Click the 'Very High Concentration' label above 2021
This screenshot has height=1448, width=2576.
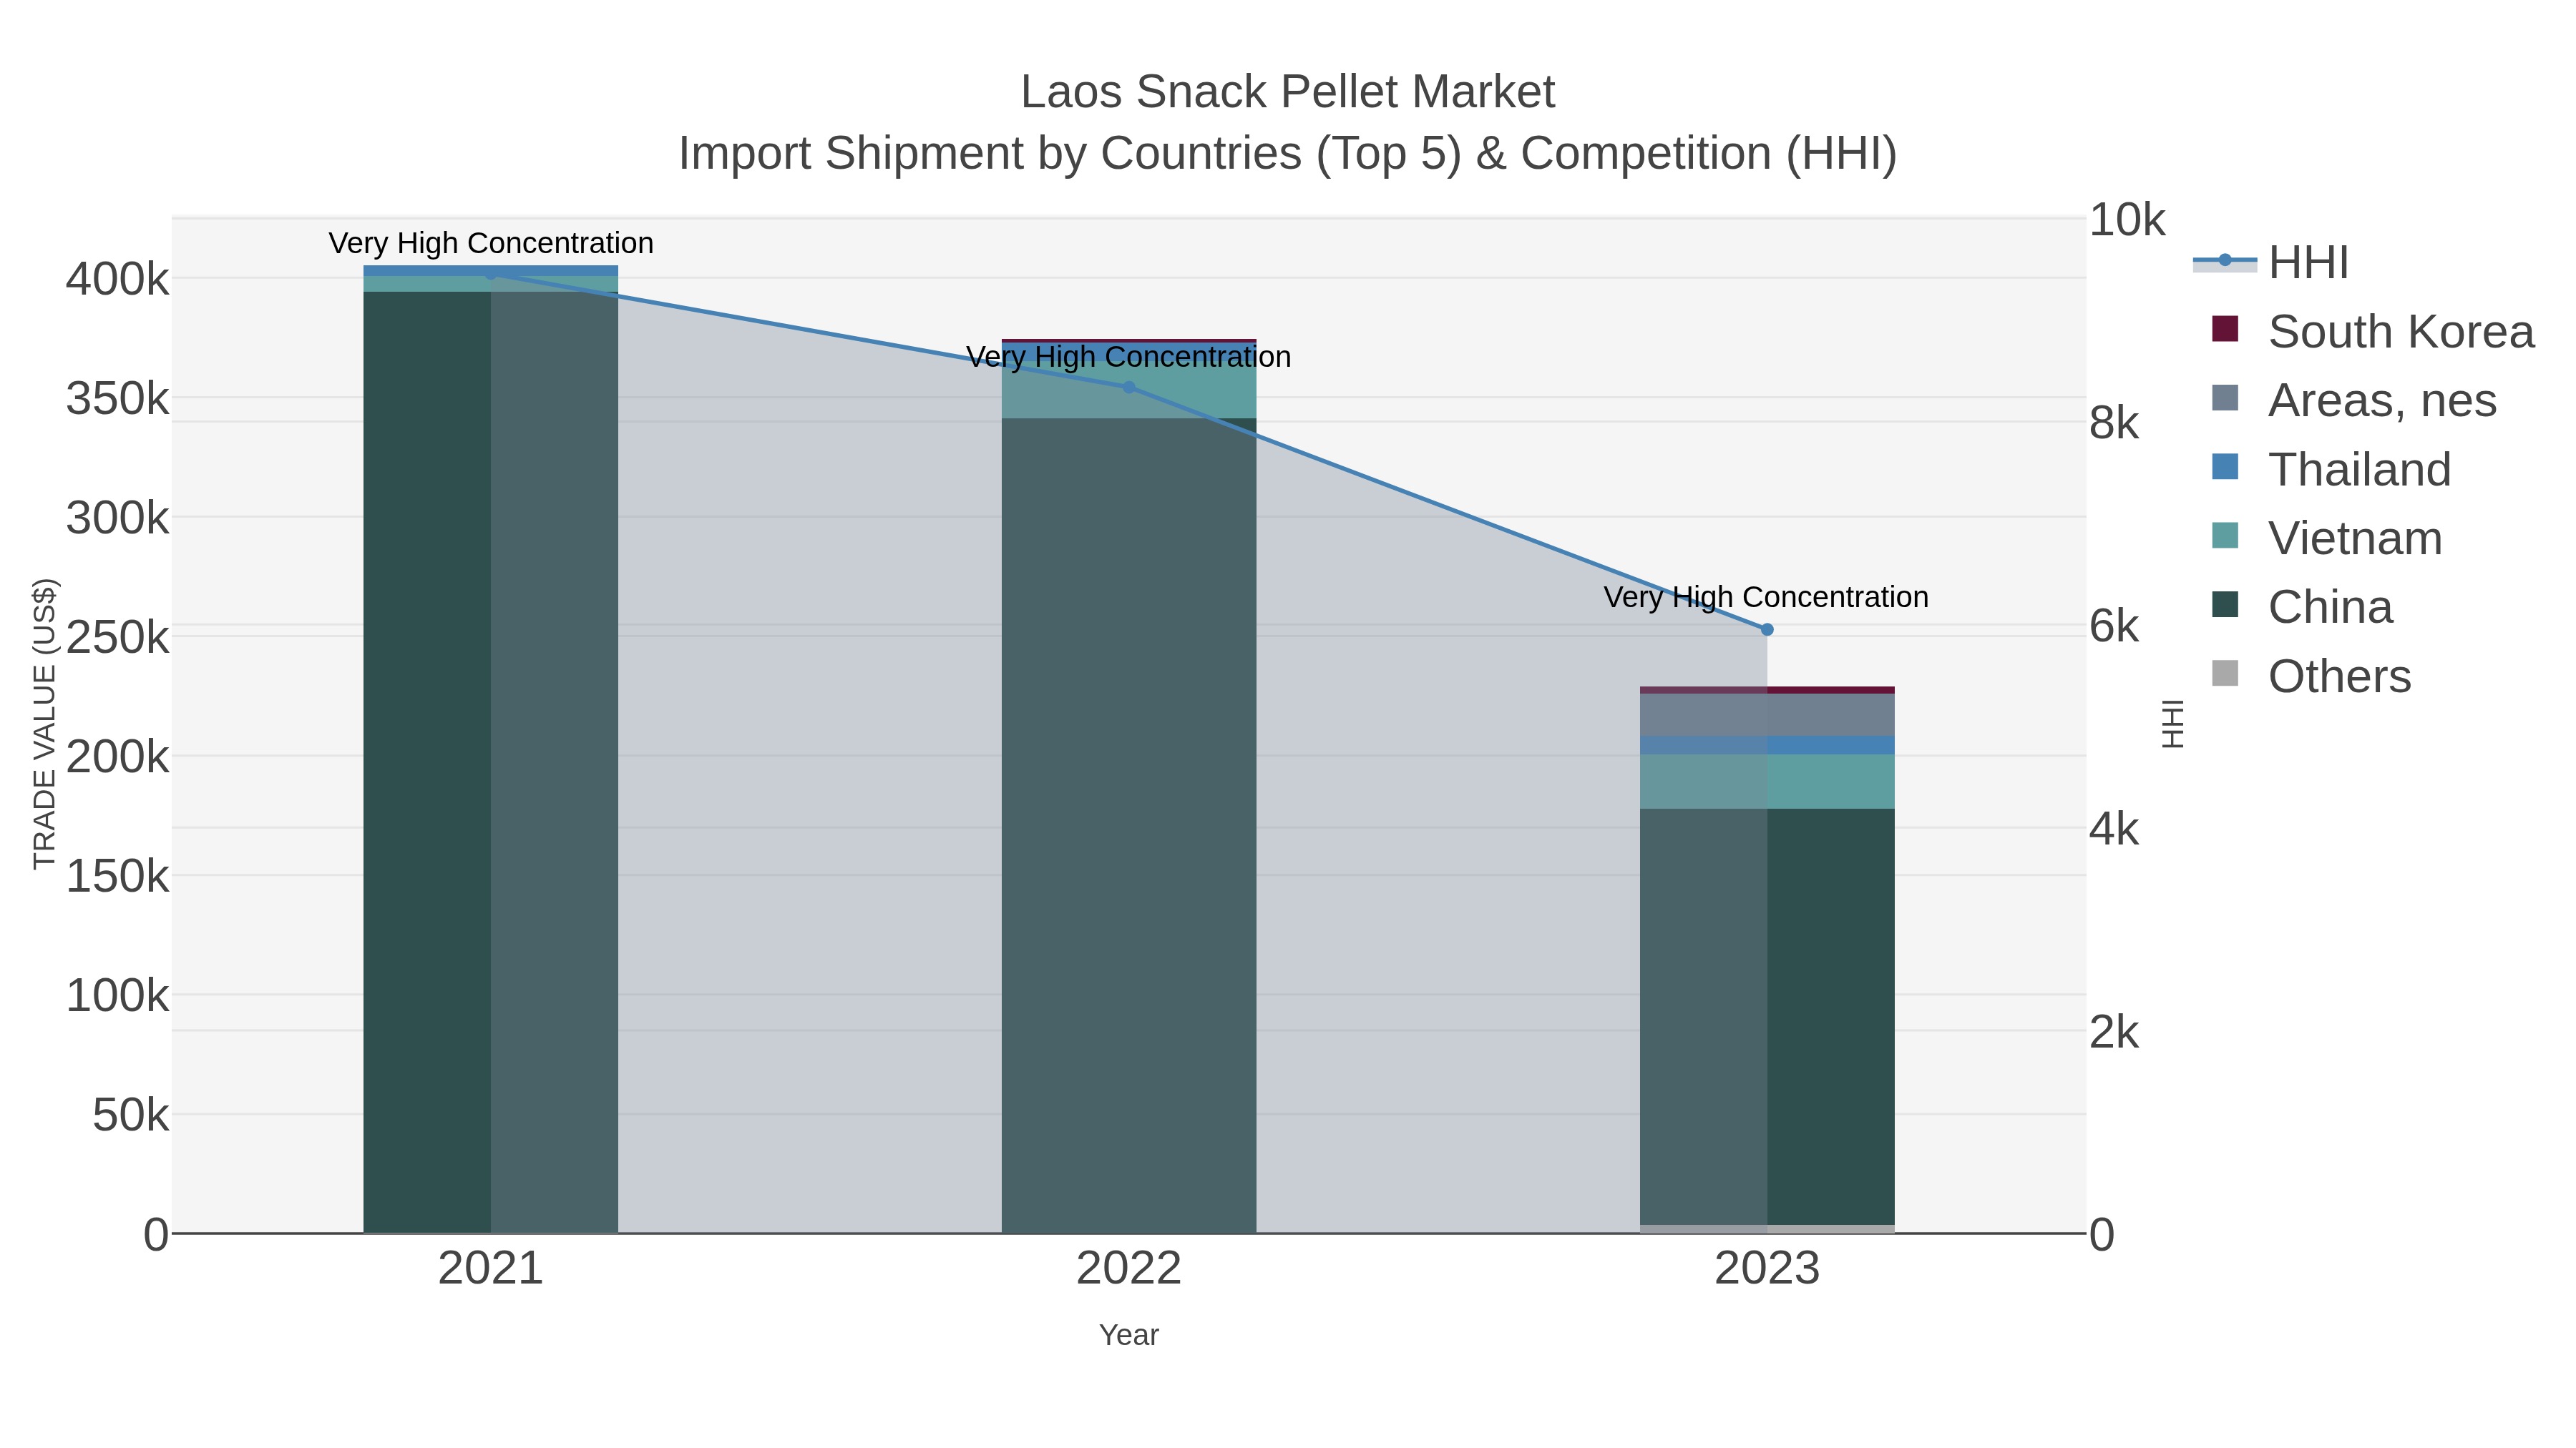click(491, 243)
